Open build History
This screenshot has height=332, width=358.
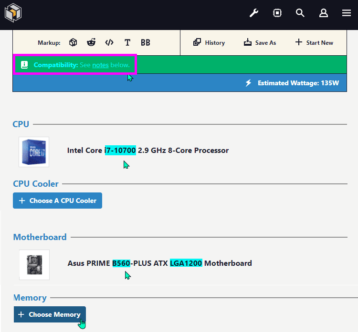209,42
